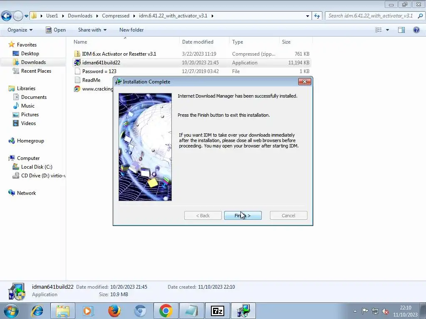Viewport: 426px width, 319px height.
Task: Launch Firefox from the taskbar
Action: [x=114, y=311]
